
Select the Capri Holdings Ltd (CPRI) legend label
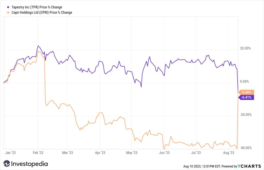[42, 12]
